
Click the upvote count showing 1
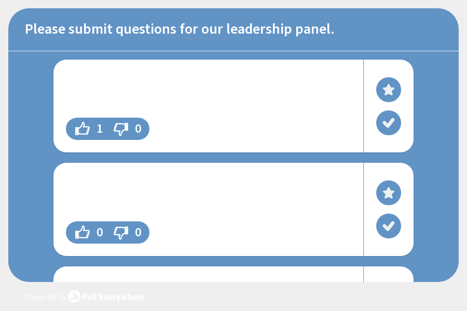coord(100,129)
